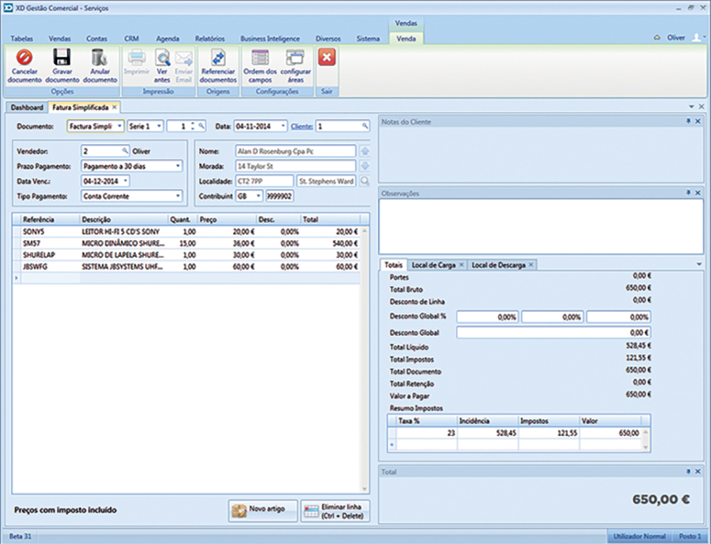Click the Novo artigo button

[262, 510]
